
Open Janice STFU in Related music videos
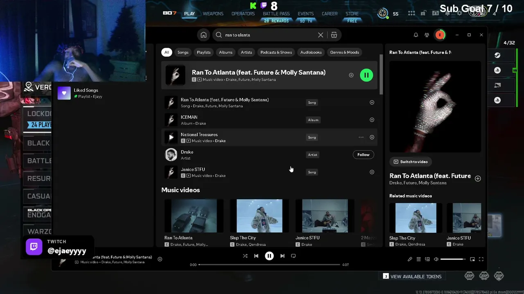[x=464, y=218]
